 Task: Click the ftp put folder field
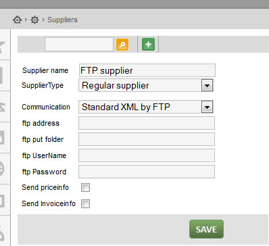coord(147,139)
